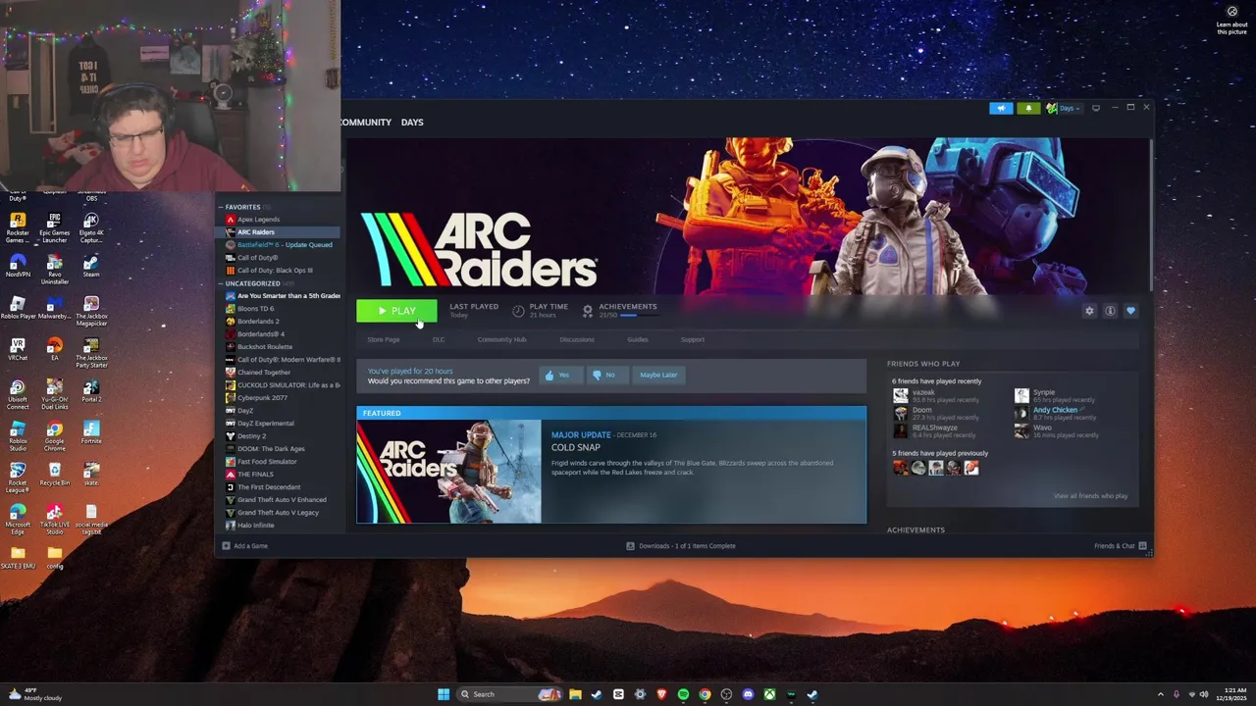Open the Major Update Cold Snap headline

pos(576,447)
